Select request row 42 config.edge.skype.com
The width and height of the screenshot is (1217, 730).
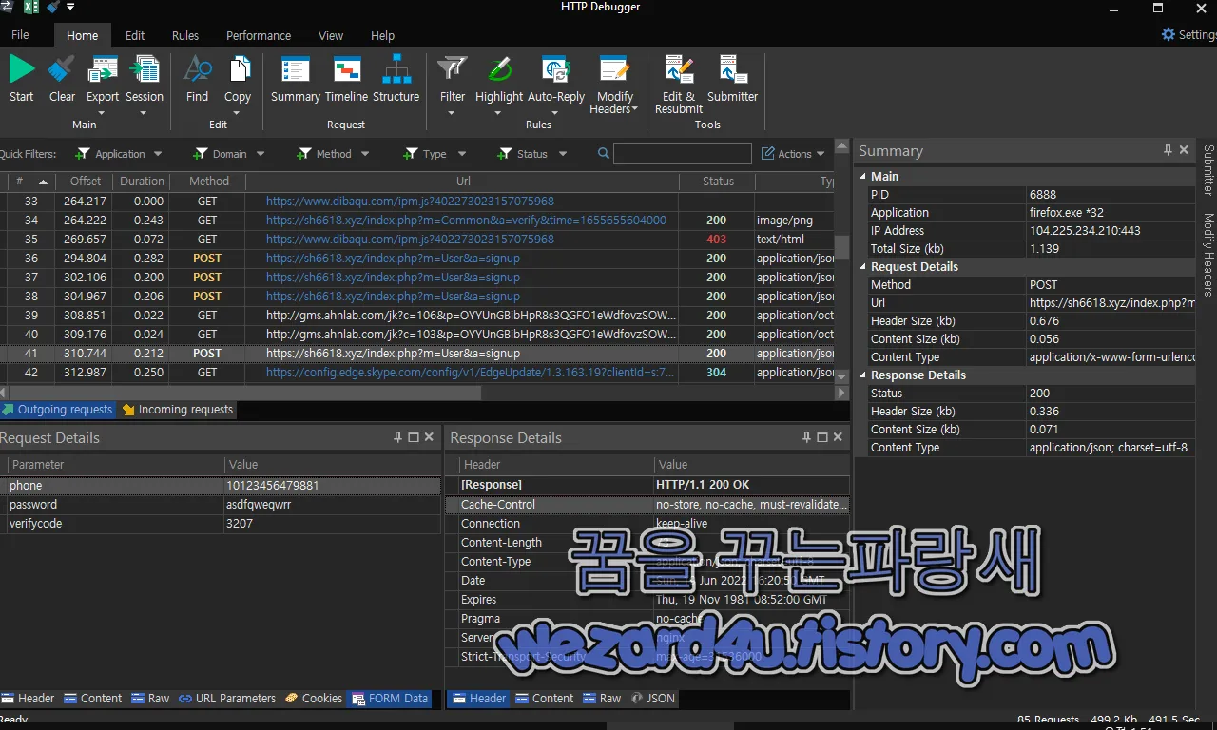[x=416, y=373]
